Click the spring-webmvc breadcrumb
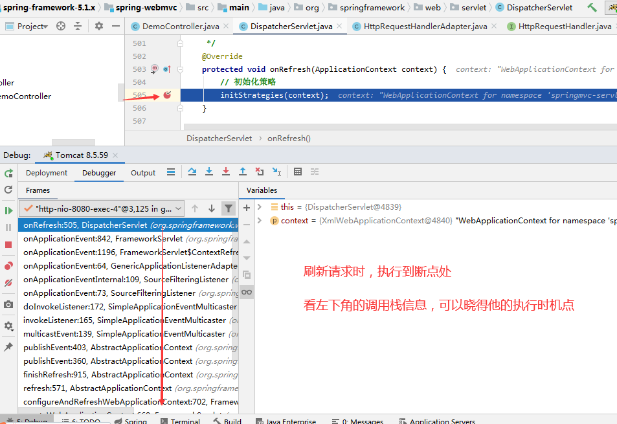Viewport: 617px width, 424px height. click(x=141, y=8)
